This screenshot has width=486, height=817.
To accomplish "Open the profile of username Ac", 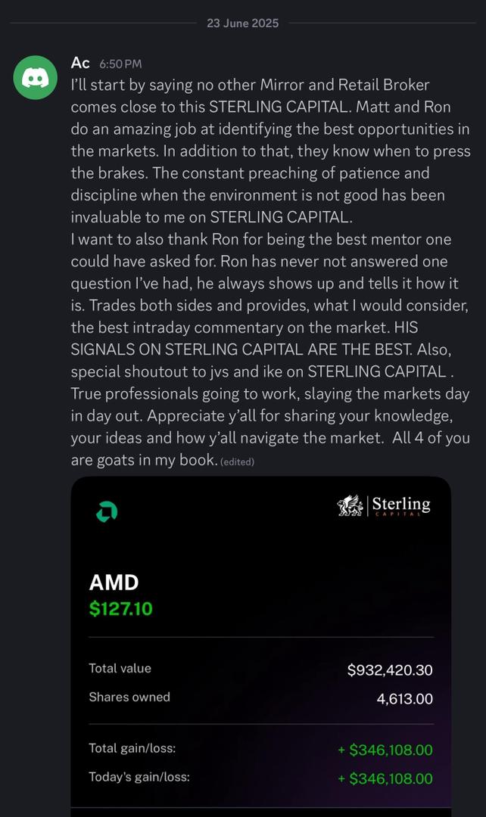I will [x=80, y=63].
